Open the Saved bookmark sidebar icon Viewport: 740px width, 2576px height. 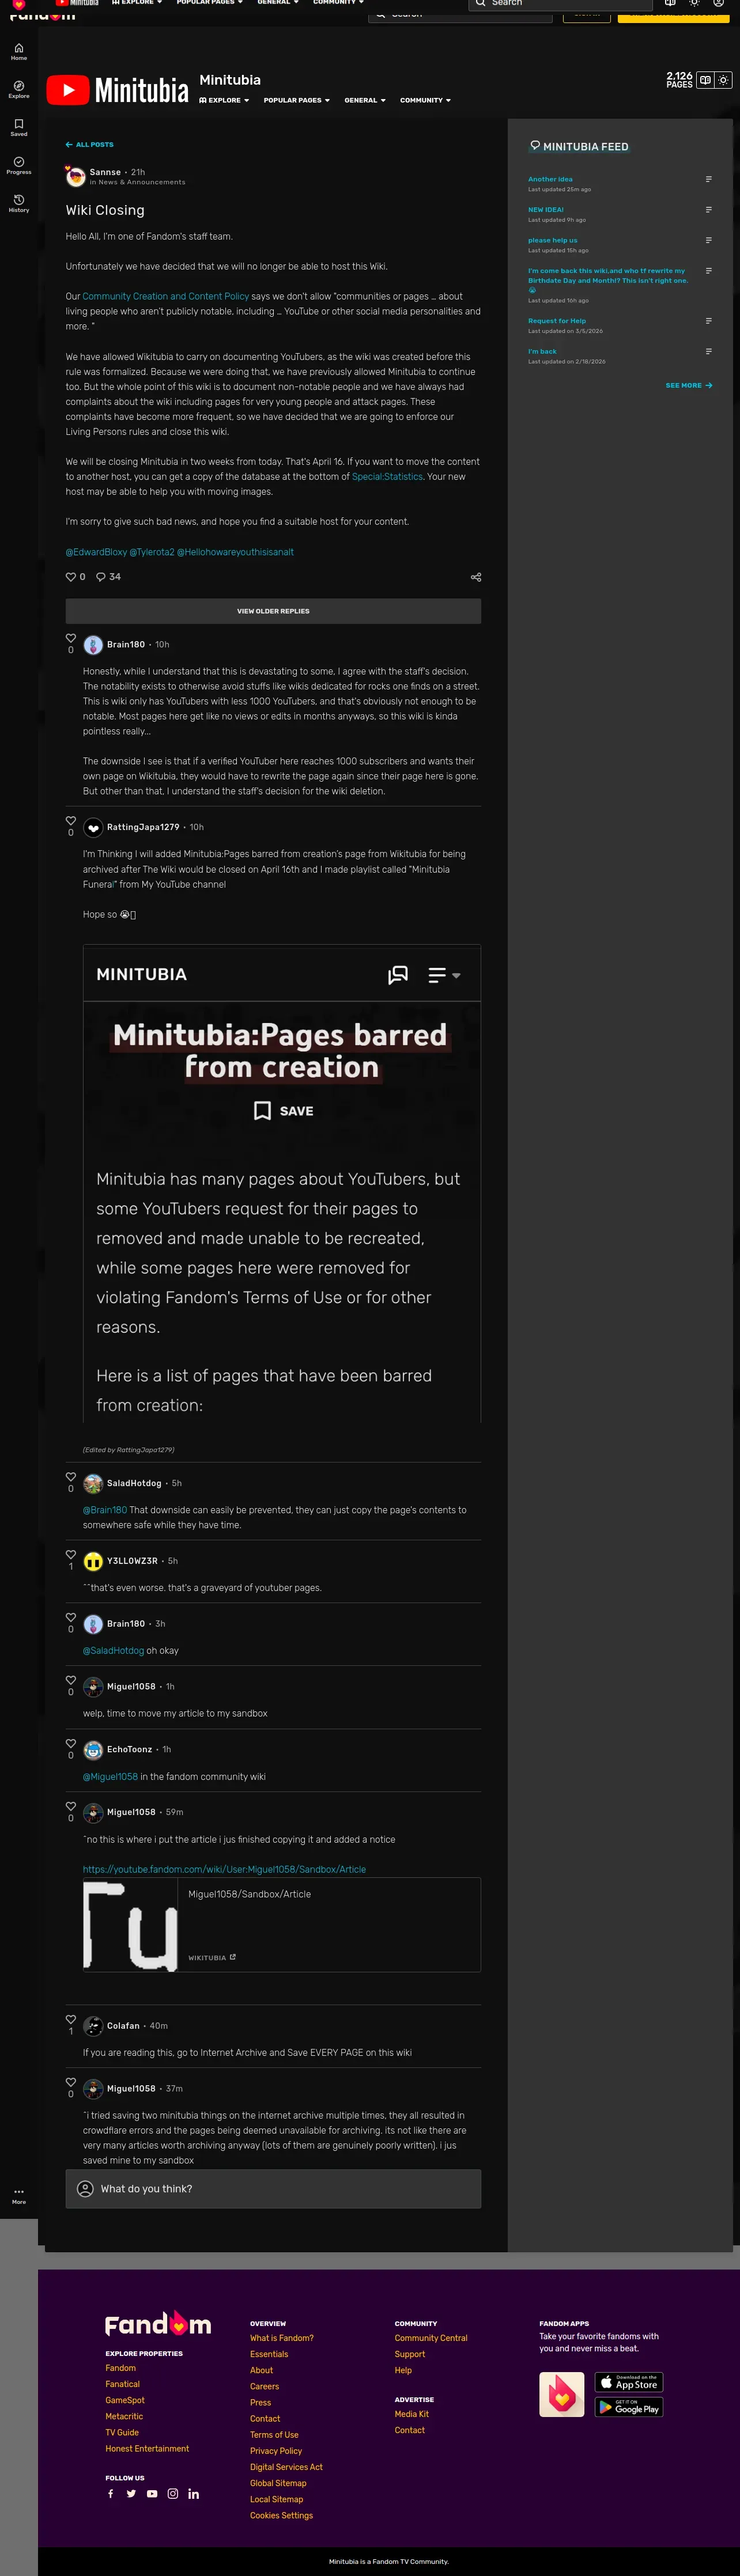coord(19,127)
